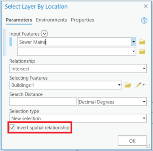Click the OK button
The image size is (153, 151).
(x=132, y=141)
